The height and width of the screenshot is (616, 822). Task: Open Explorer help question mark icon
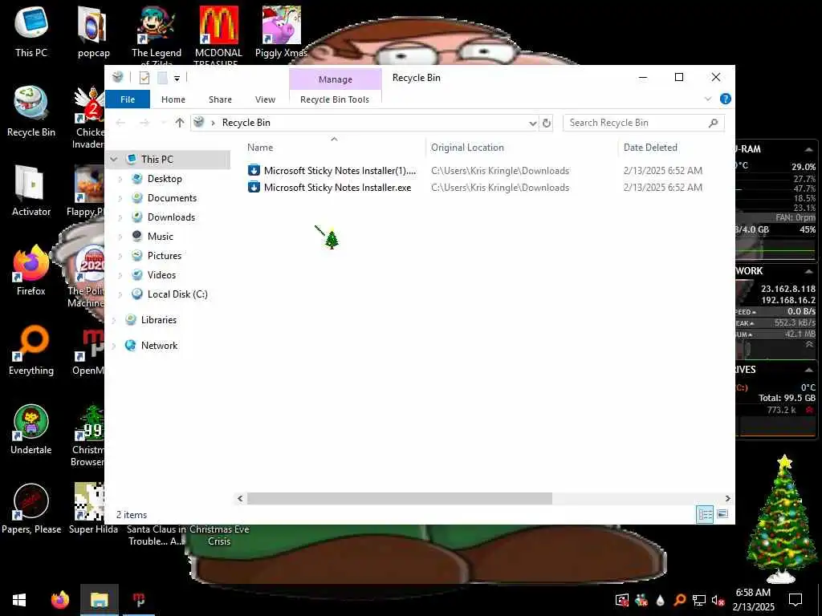tap(726, 99)
